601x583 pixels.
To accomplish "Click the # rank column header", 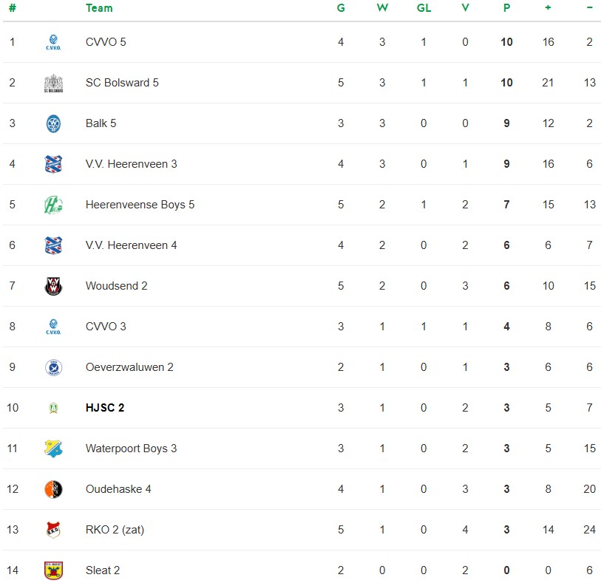I will pos(12,8).
